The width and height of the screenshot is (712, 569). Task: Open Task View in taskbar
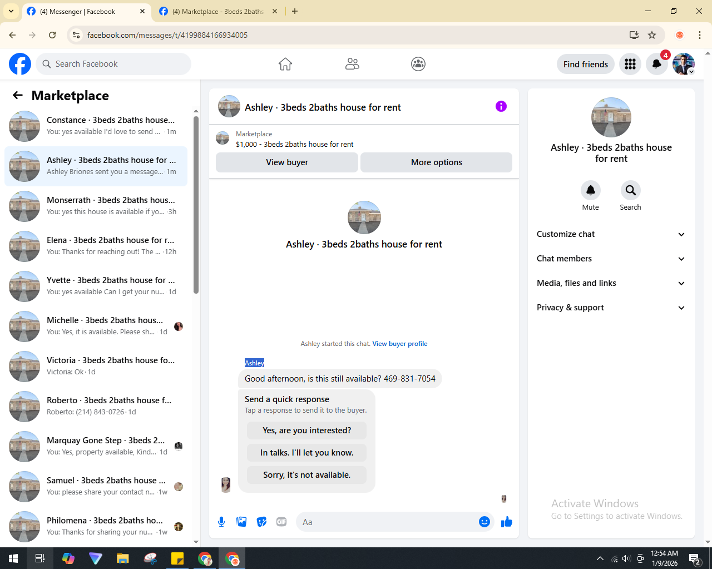pyautogui.click(x=40, y=558)
